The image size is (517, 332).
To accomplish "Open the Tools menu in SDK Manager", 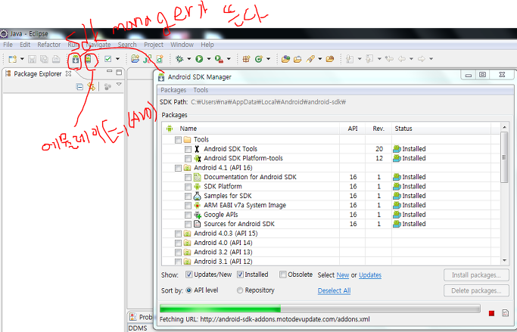I will pyautogui.click(x=201, y=90).
